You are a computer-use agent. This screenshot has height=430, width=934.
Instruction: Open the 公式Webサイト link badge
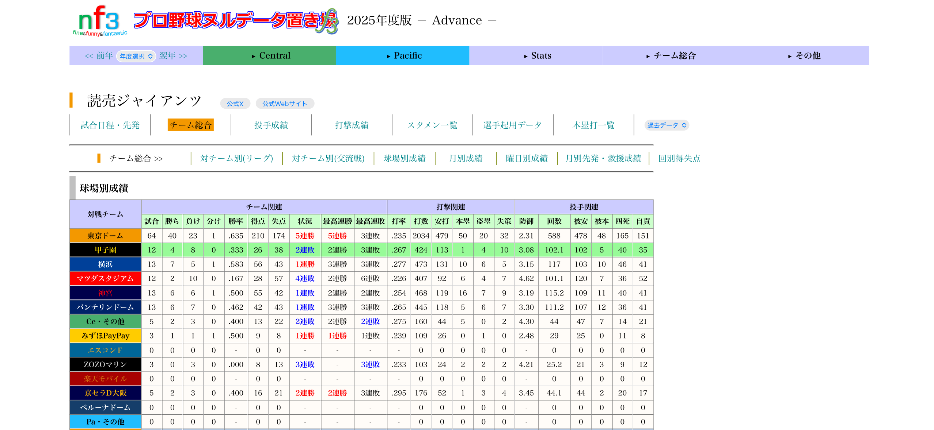click(285, 104)
